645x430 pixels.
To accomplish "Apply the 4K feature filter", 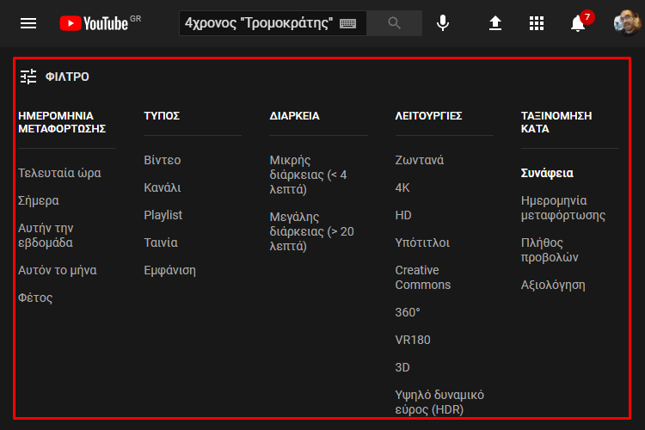I will 402,187.
